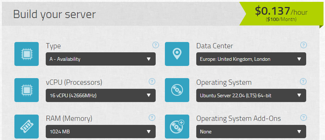Click the RAM memory stick icon

pos(27,126)
